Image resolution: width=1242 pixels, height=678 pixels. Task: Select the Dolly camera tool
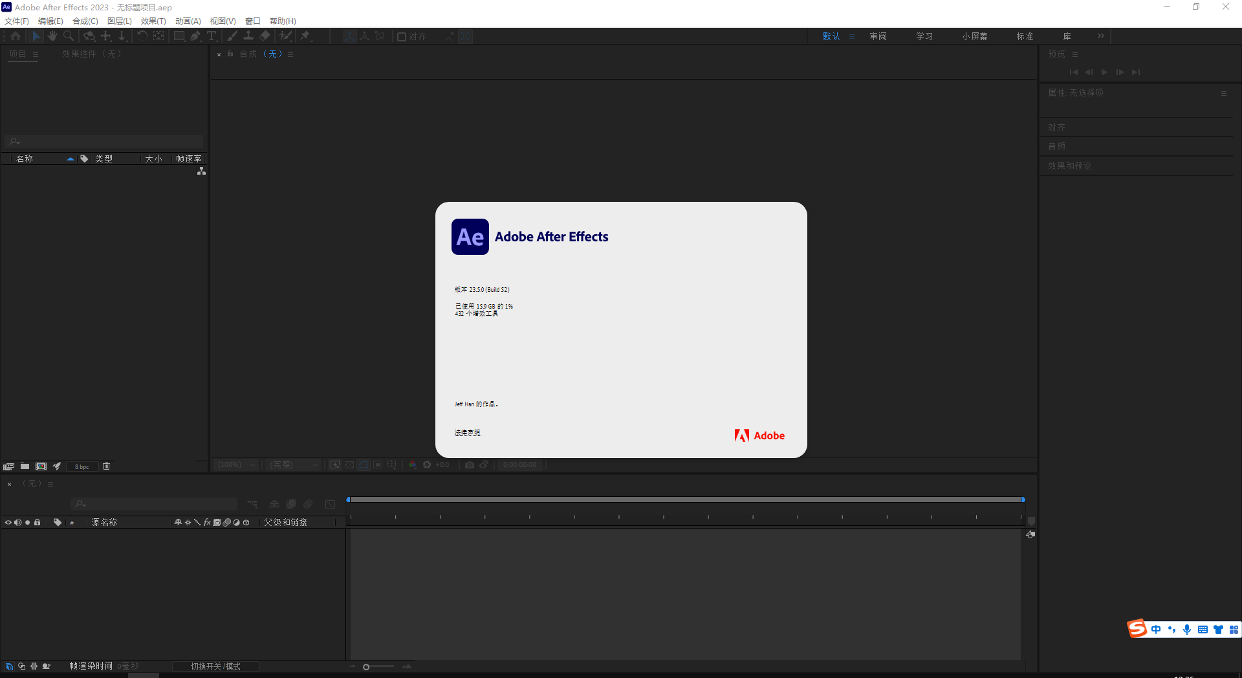click(x=122, y=36)
